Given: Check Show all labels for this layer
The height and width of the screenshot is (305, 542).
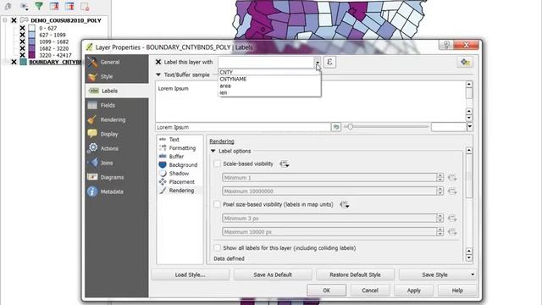Looking at the screenshot, I should 217,248.
